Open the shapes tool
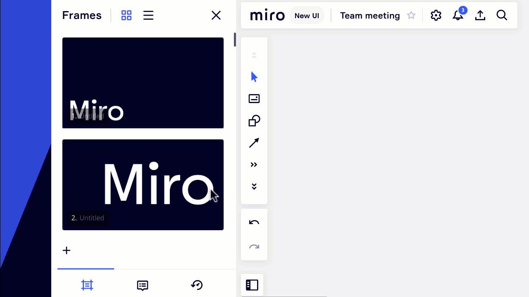Screen dimensions: 529x297 coord(254,120)
